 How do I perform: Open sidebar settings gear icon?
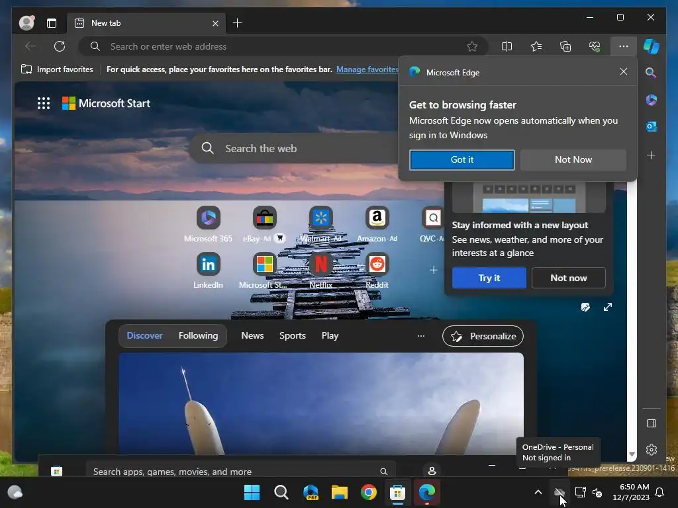click(x=652, y=450)
